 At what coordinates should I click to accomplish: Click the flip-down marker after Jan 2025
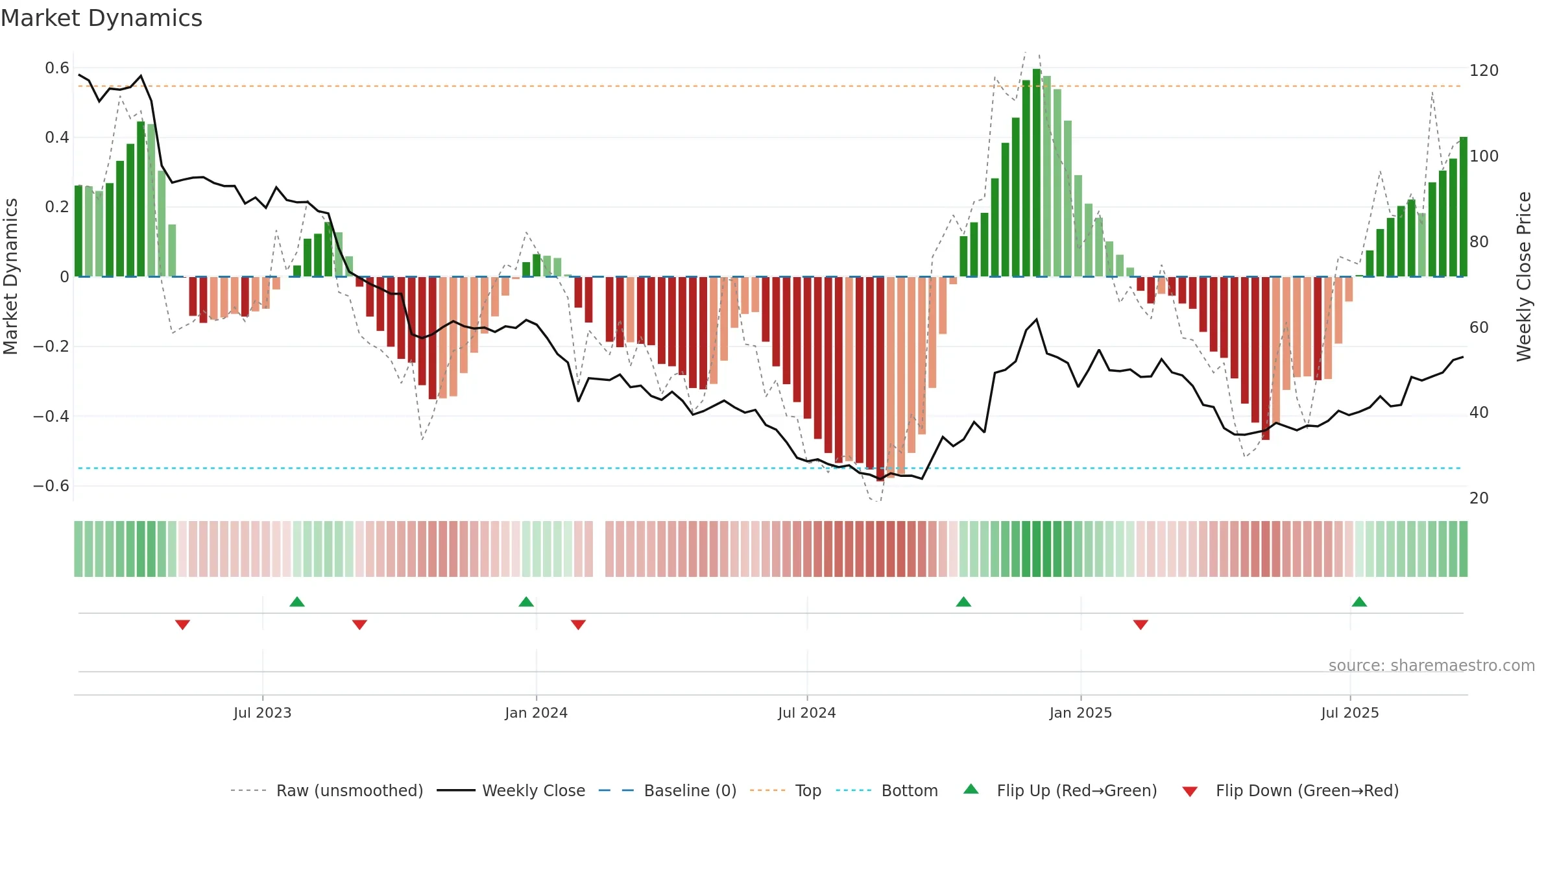pyautogui.click(x=1141, y=625)
